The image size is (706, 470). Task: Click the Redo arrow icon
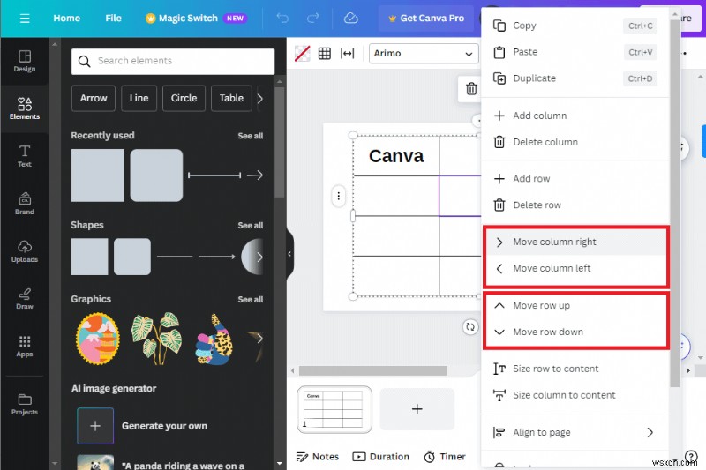coord(313,18)
